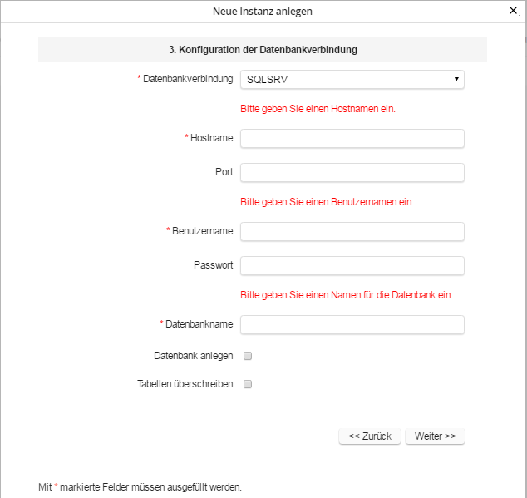Click into the Hostname input field
The image size is (527, 498).
[x=352, y=138]
